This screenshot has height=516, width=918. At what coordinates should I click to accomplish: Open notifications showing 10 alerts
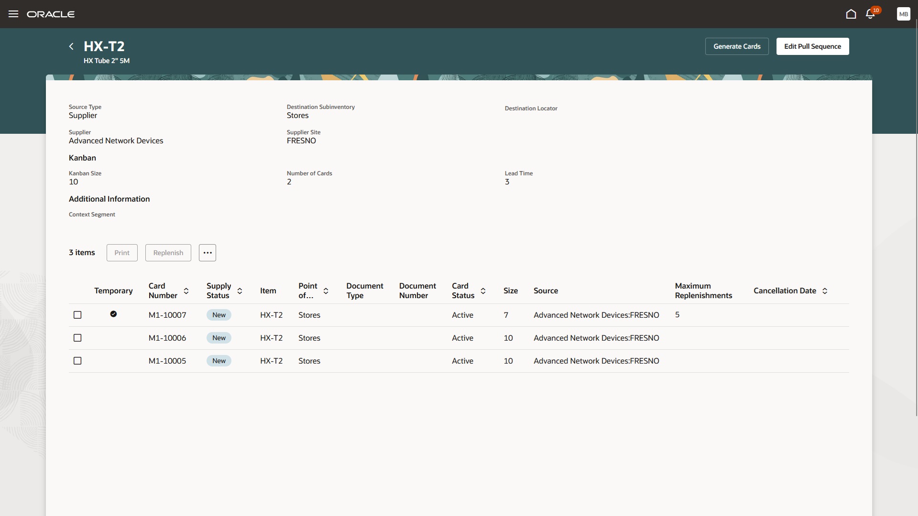click(x=870, y=14)
